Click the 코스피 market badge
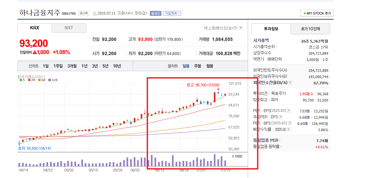Screen dimensions: 366x178 (84, 13)
